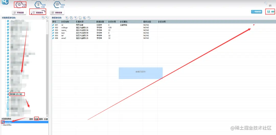Select field row 005 tel
This screenshot has height=135, width=276.
164,35
